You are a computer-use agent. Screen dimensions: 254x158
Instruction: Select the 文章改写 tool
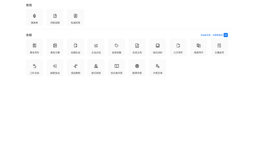pyautogui.click(x=219, y=47)
